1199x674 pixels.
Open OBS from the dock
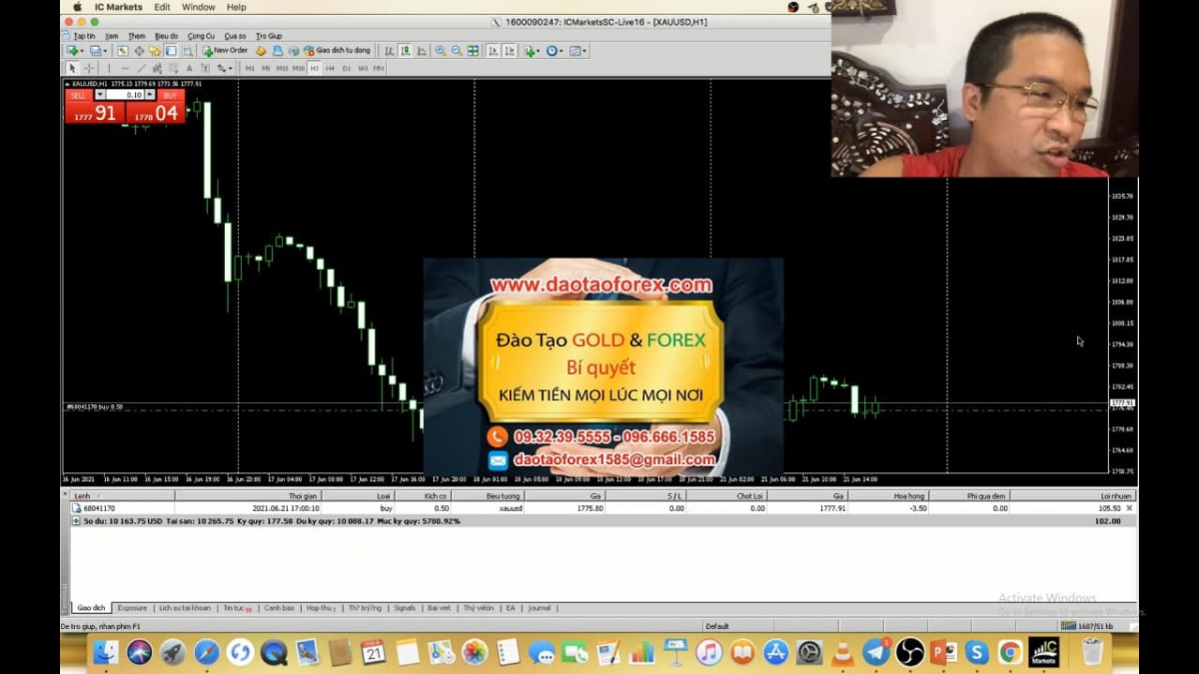[910, 652]
